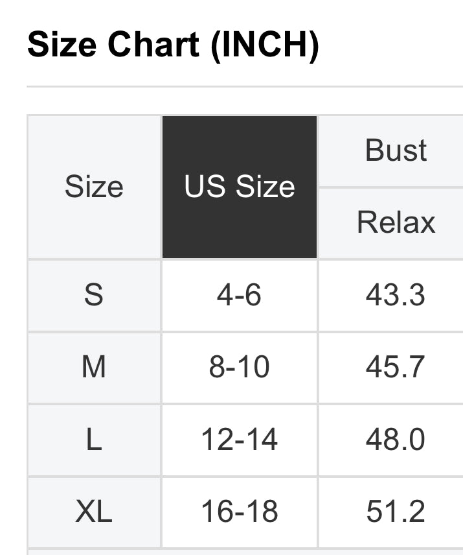Click the 48.0 bust measurement
Image resolution: width=463 pixels, height=555 pixels.
coord(396,440)
